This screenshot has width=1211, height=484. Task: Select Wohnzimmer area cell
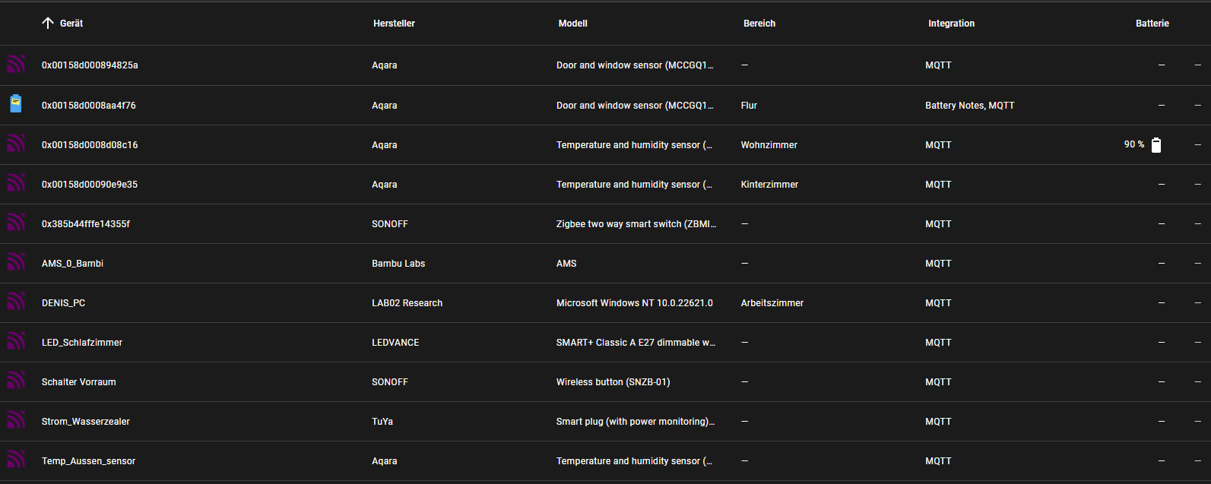click(x=769, y=145)
